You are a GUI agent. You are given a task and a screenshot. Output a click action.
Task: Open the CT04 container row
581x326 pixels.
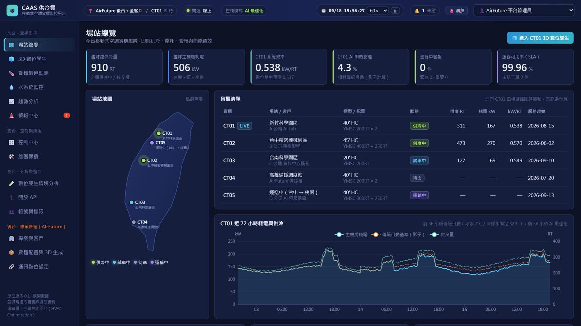point(394,178)
